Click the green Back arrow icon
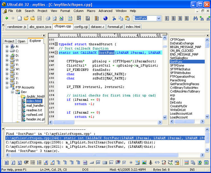Screen dimensions: 211x173 6,18
